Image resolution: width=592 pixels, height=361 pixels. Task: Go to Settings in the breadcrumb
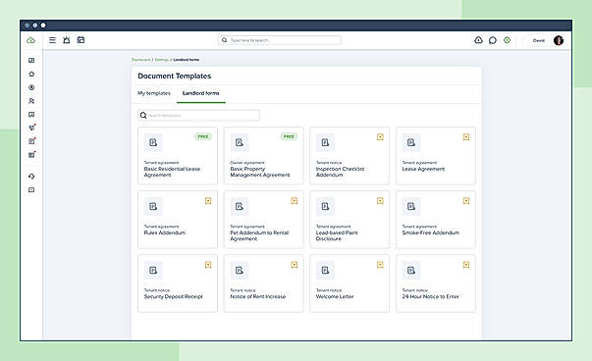[162, 60]
